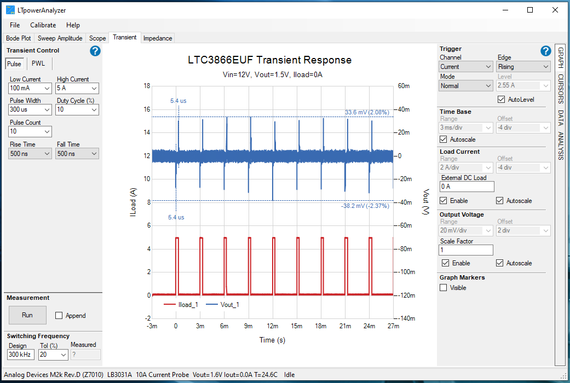The width and height of the screenshot is (570, 383).
Task: Open the Calibrate menu
Action: [43, 25]
